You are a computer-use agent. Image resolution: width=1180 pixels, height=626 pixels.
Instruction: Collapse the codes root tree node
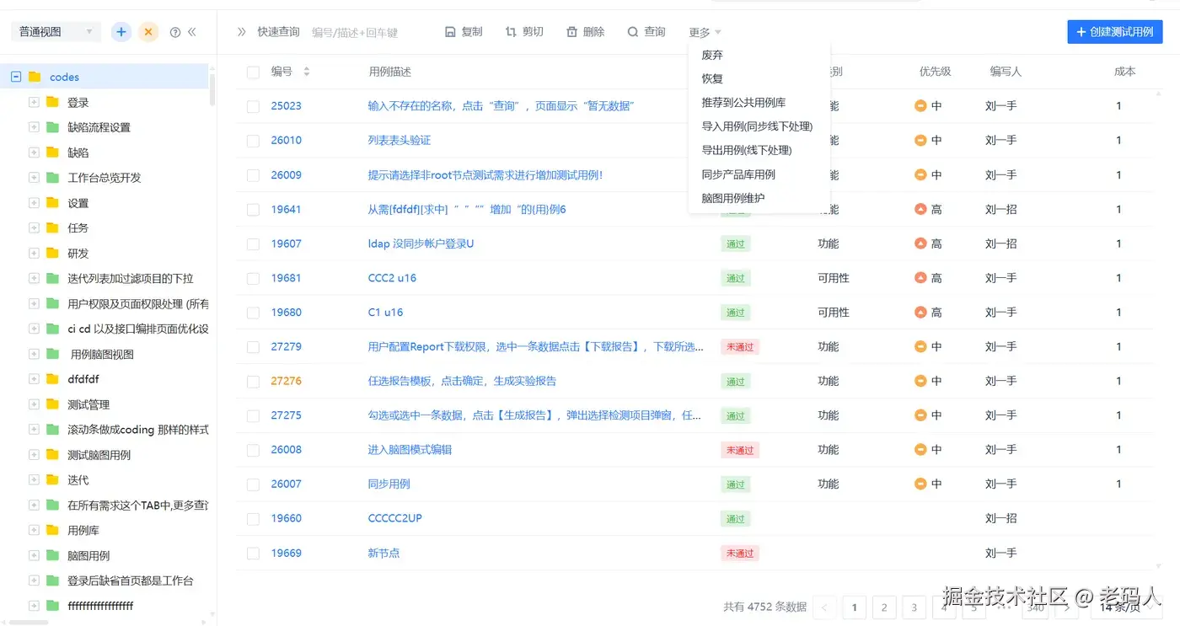point(16,77)
